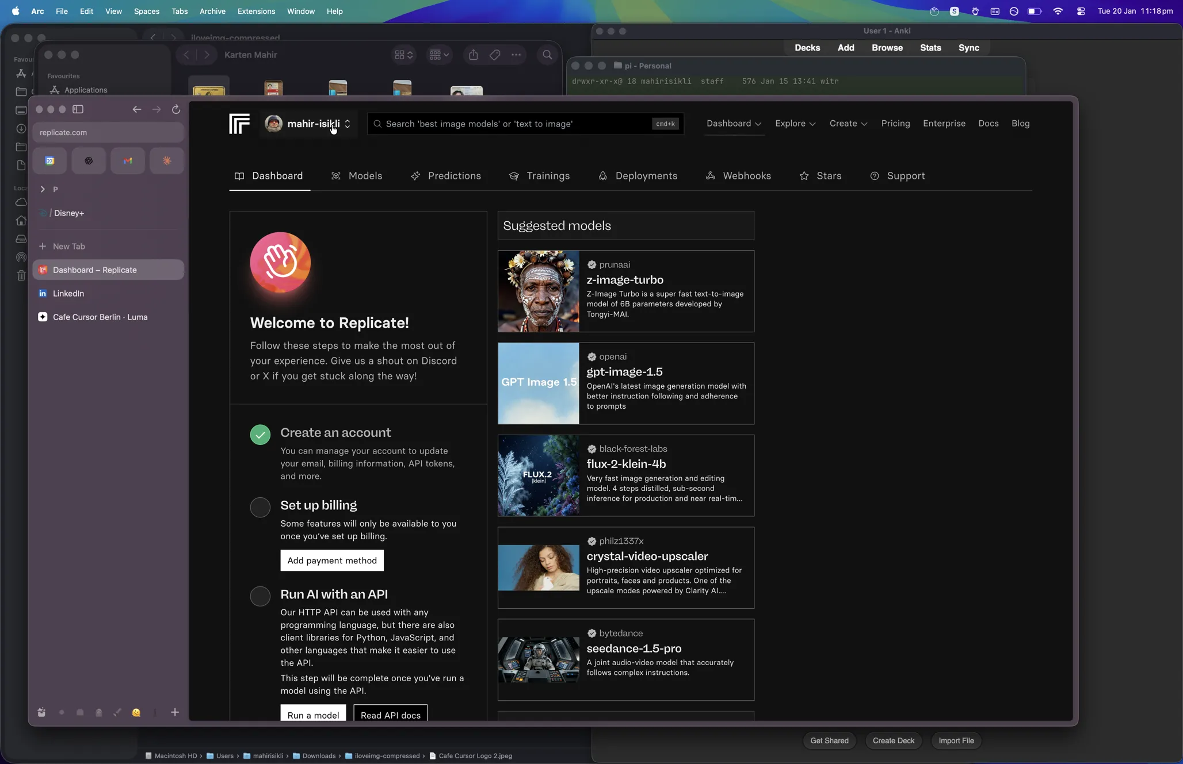This screenshot has height=764, width=1183.
Task: Click the Replicate logo in the navbar
Action: [239, 124]
